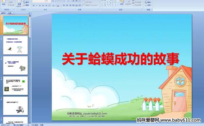Click the Paste clipboard icon

(x=4, y=3)
